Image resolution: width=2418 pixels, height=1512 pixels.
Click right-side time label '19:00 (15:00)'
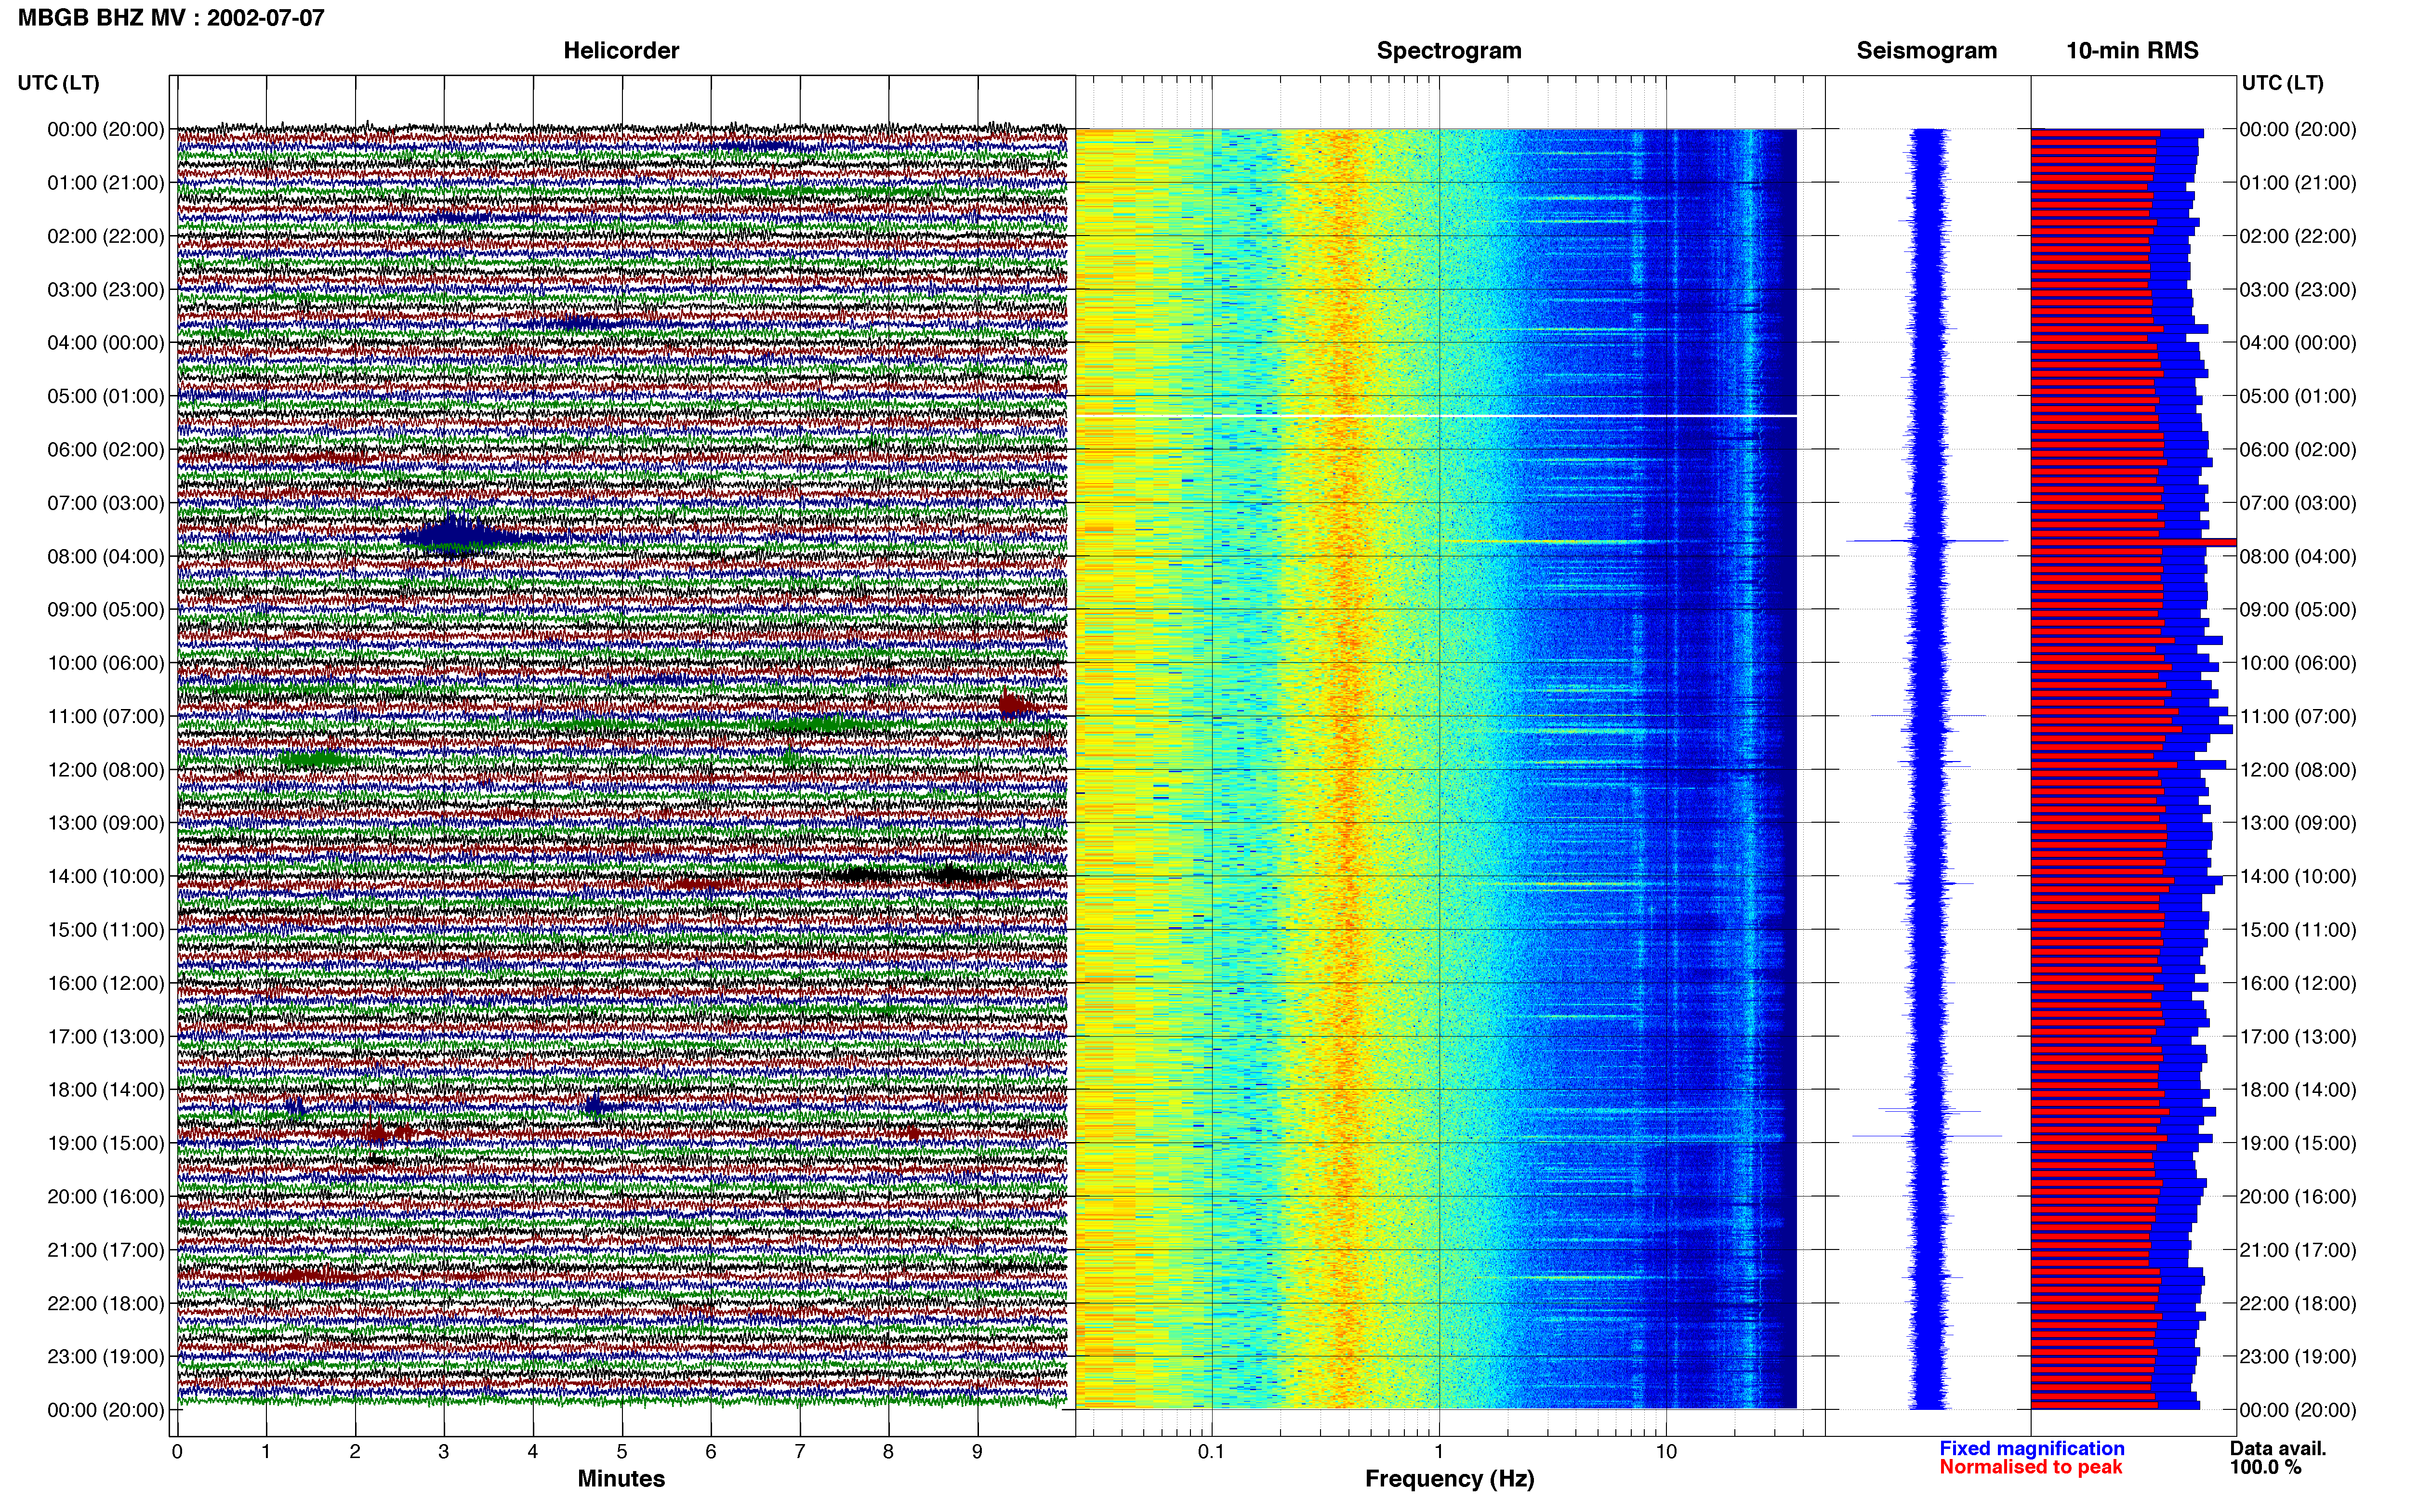point(2298,1143)
